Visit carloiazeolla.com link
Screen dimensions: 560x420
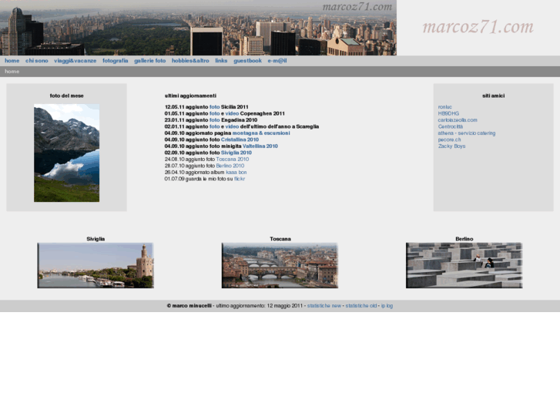(x=458, y=120)
